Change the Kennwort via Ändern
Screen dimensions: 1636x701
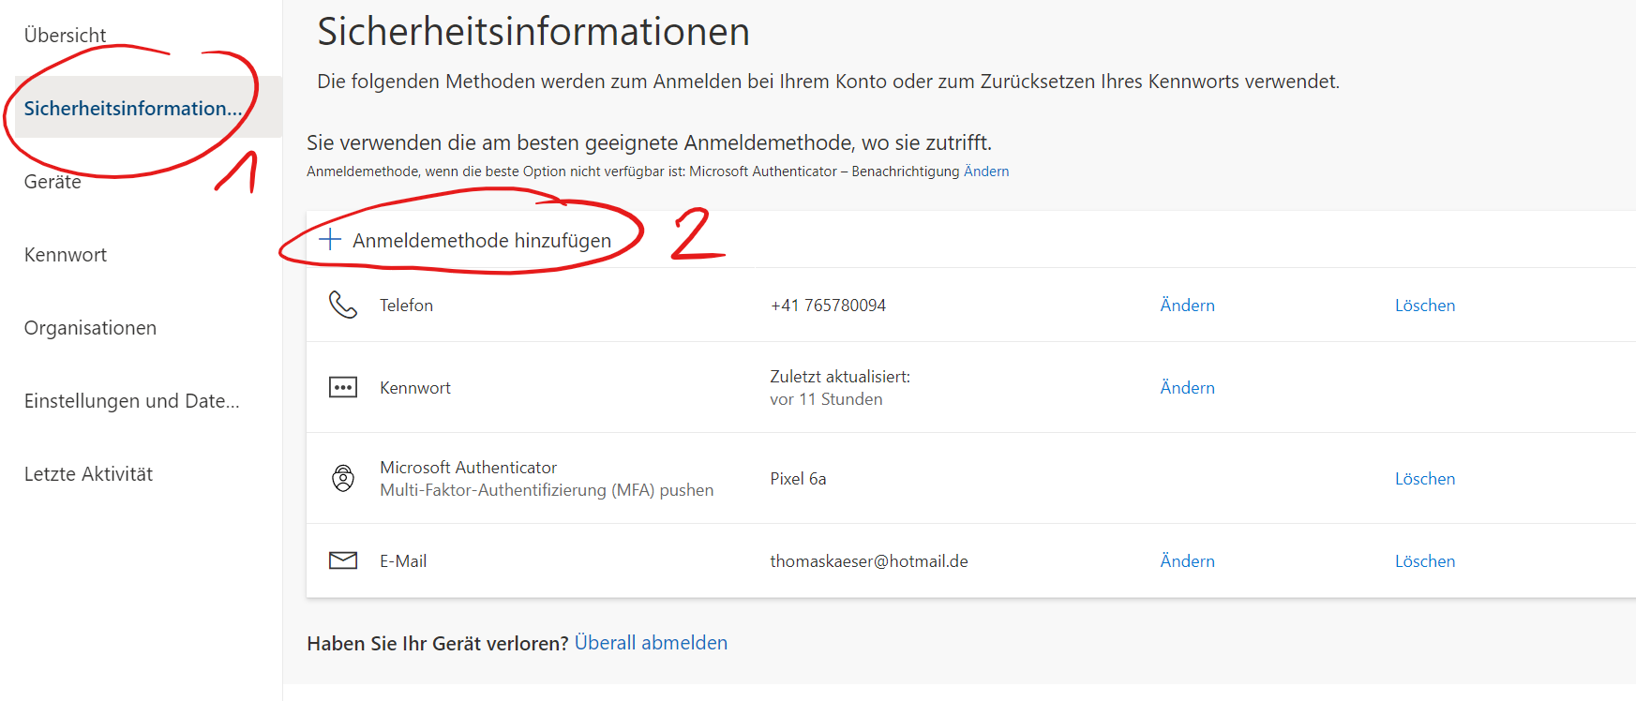(x=1187, y=388)
